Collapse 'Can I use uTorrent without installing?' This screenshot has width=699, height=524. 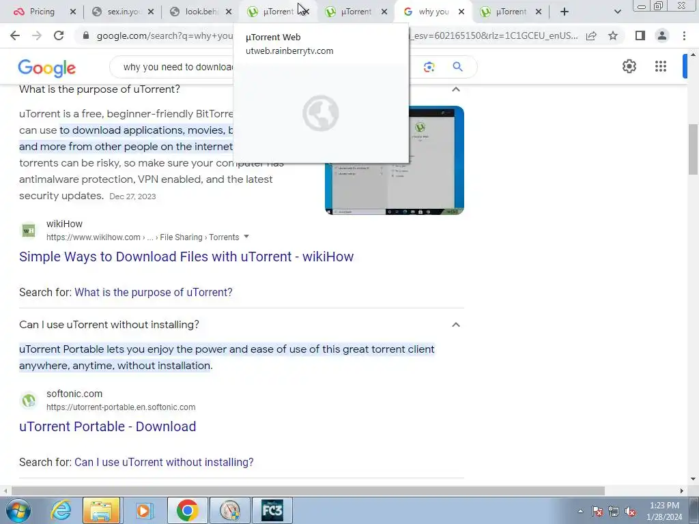click(x=455, y=325)
